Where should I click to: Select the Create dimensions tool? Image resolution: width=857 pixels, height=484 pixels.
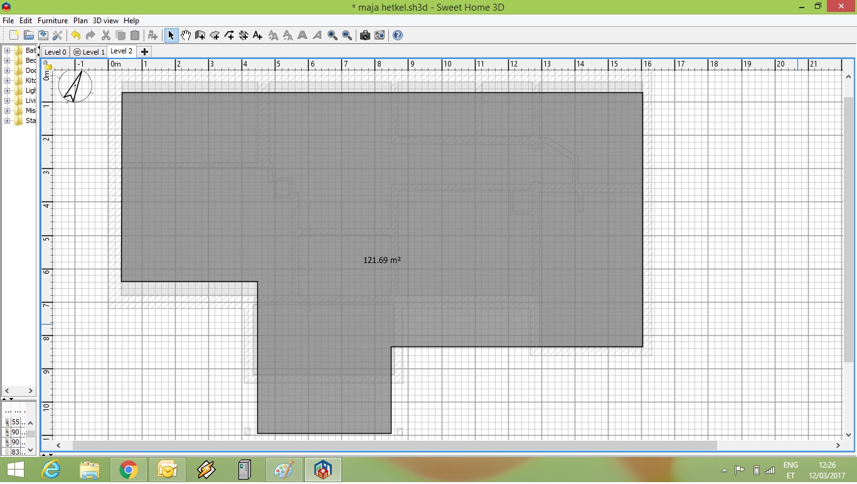point(243,36)
